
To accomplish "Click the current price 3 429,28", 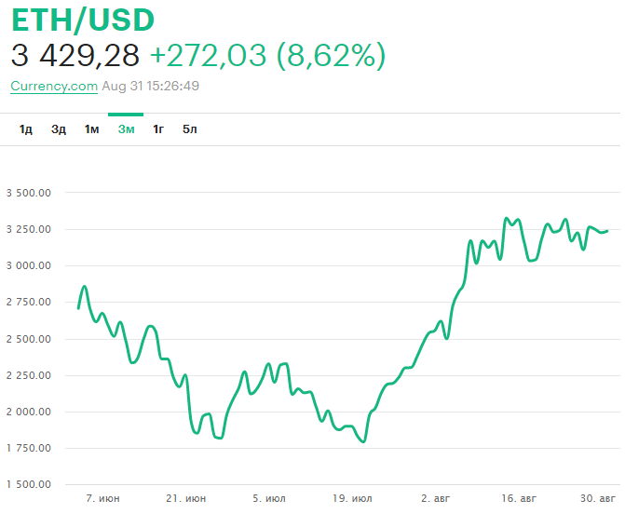I will click(75, 56).
